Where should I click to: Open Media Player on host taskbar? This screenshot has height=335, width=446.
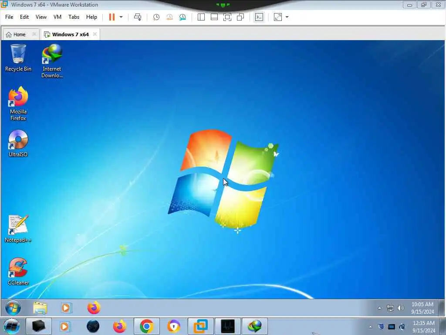(x=65, y=326)
